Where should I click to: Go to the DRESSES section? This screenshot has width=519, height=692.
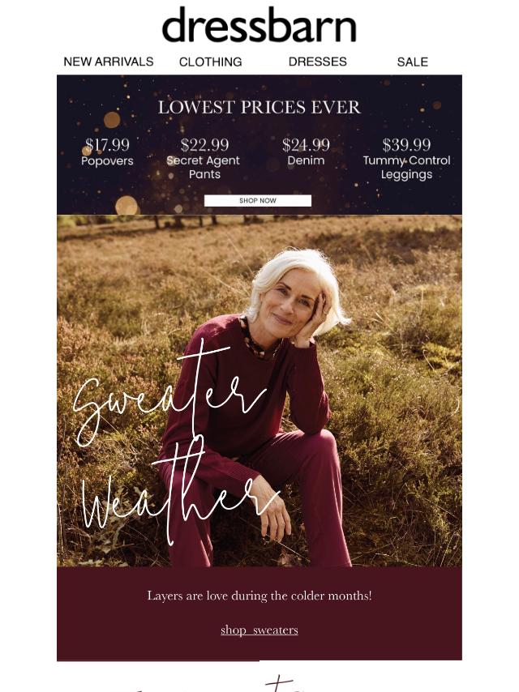click(x=318, y=62)
